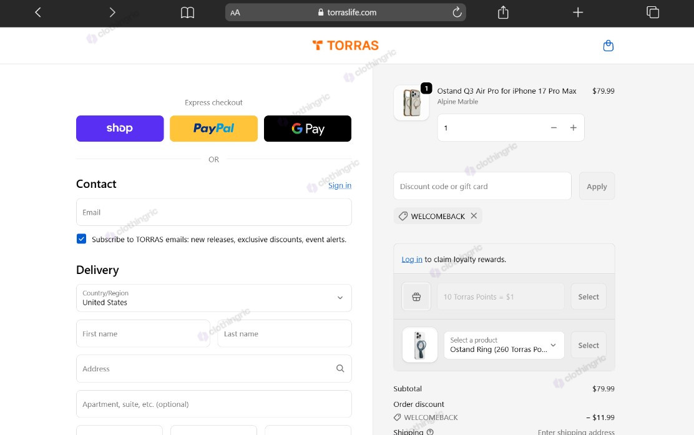Viewport: 694px width, 435px height.
Task: Click the Shipping help question-mark icon
Action: 430,432
